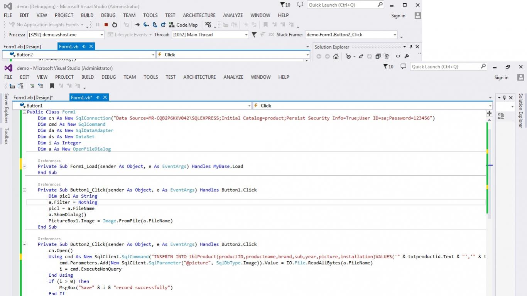Open Properties wrench icon in Solution Explorer
The height and width of the screenshot is (296, 527).
tap(407, 56)
